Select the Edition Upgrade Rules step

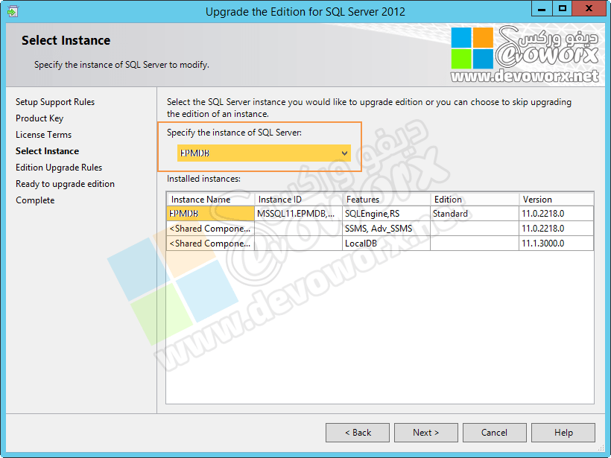58,167
